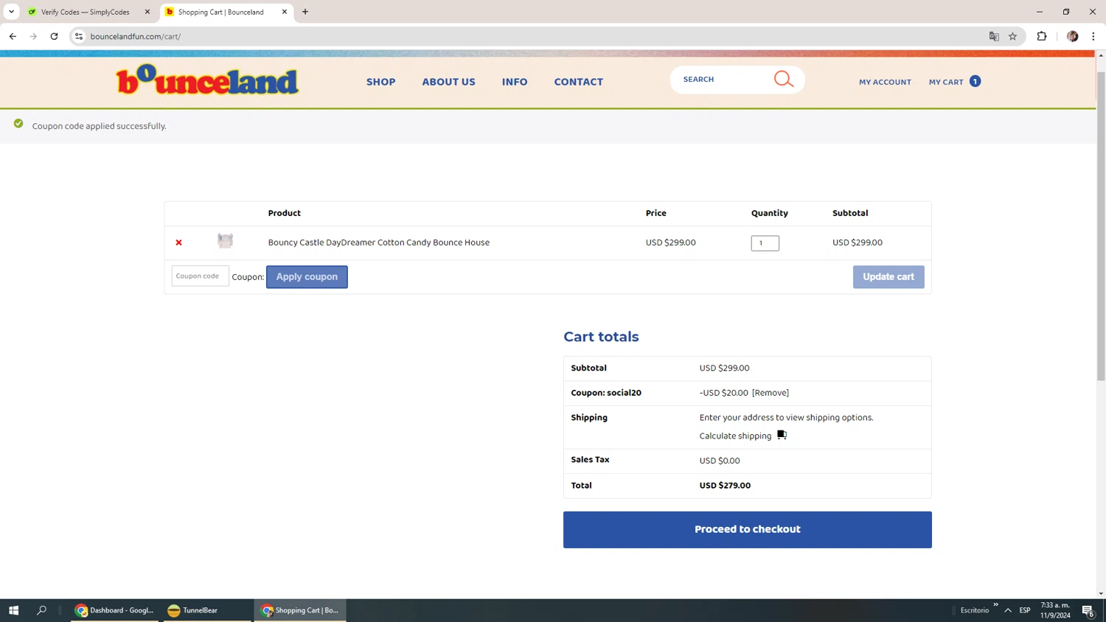Viewport: 1106px width, 622px height.
Task: Open the CONTACT page
Action: (579, 82)
